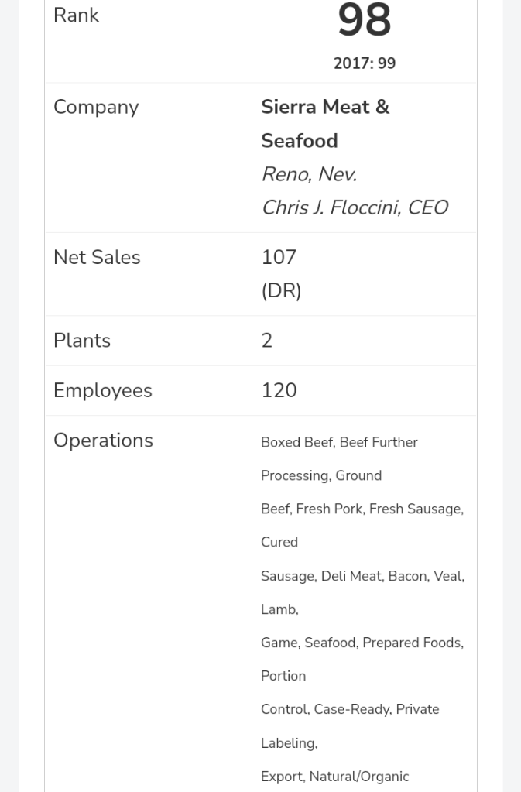
Task: Click Chris J. Floccini, CEO name
Action: coord(355,207)
